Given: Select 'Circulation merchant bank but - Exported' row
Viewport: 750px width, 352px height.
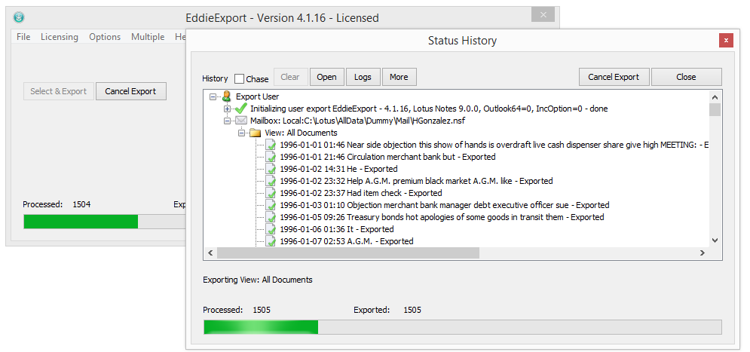Looking at the screenshot, I should 388,157.
